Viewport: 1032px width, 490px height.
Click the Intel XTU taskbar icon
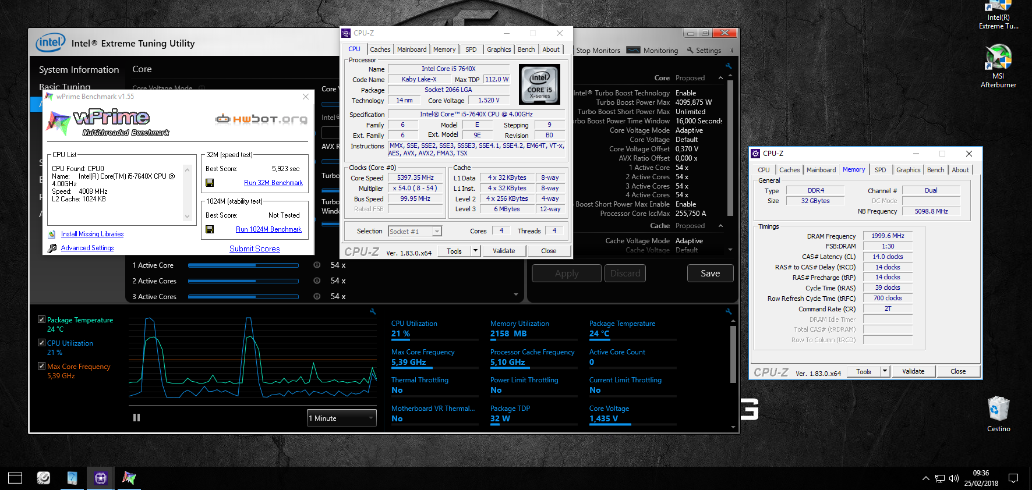[x=72, y=478]
